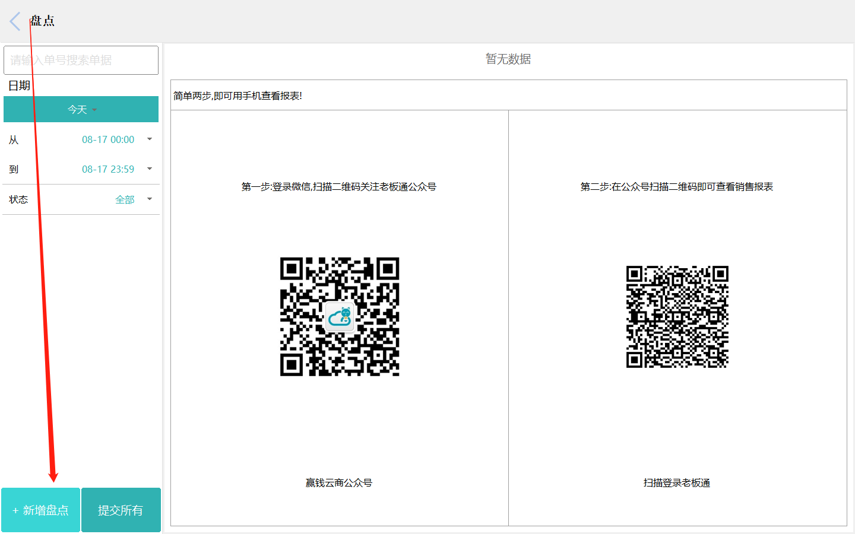This screenshot has height=534, width=855.
Task: Click the 新增盘点 button
Action: click(x=40, y=510)
